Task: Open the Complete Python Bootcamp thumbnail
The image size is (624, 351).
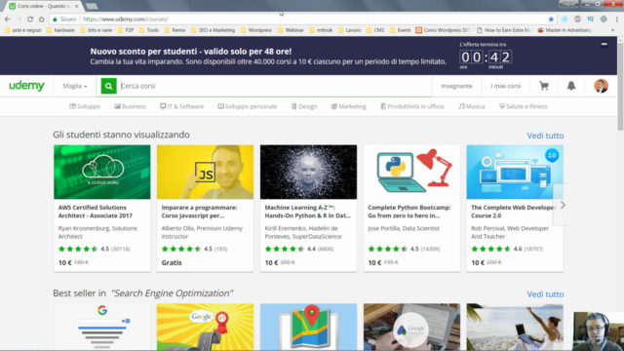Action: pyautogui.click(x=411, y=172)
